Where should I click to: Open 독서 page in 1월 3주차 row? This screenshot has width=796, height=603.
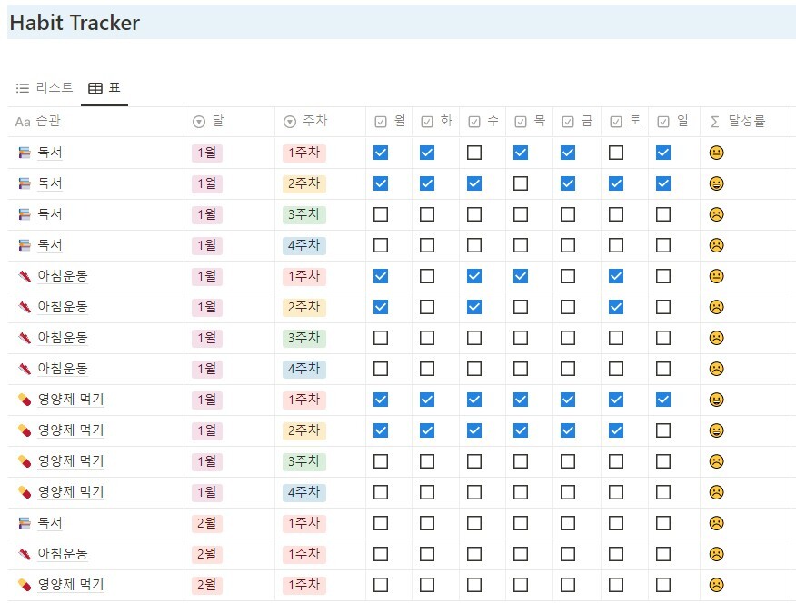point(50,214)
